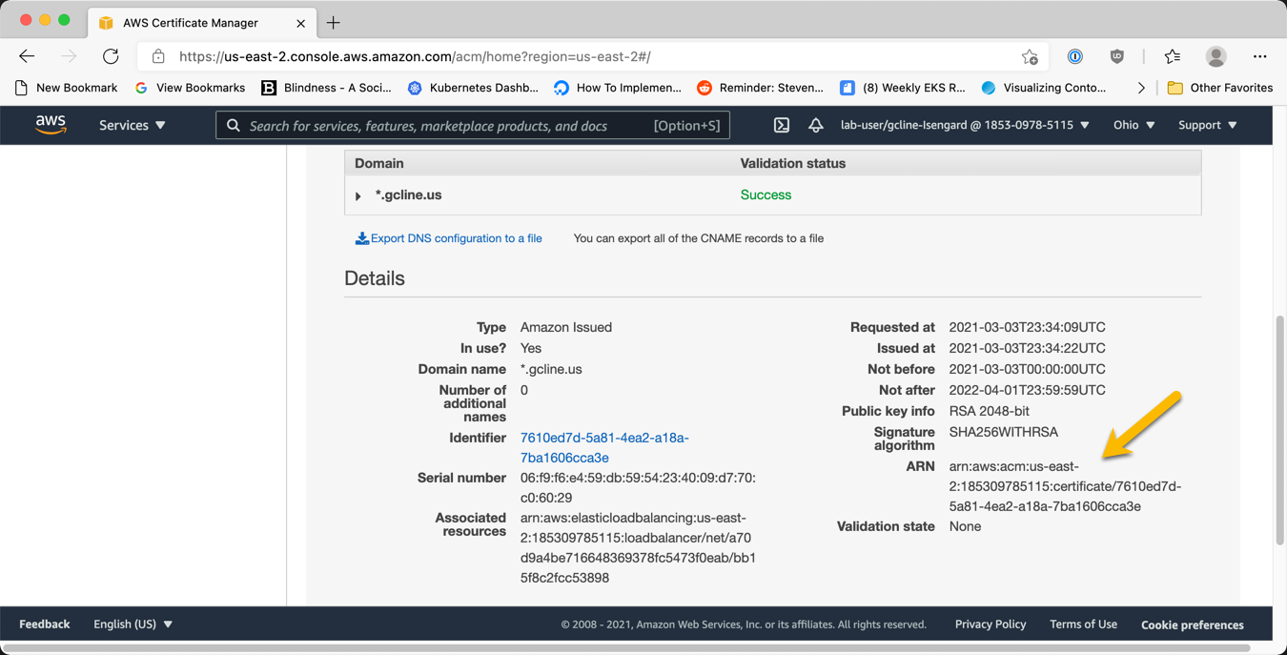The height and width of the screenshot is (655, 1287).
Task: Open the Ohio region selector
Action: [x=1134, y=125]
